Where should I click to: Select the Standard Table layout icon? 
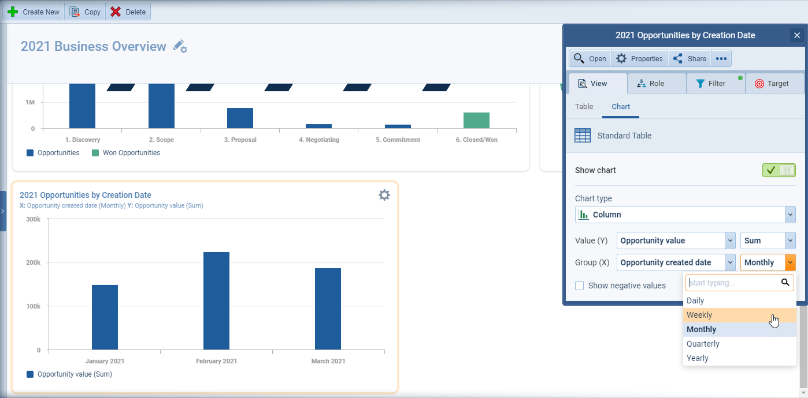[583, 135]
